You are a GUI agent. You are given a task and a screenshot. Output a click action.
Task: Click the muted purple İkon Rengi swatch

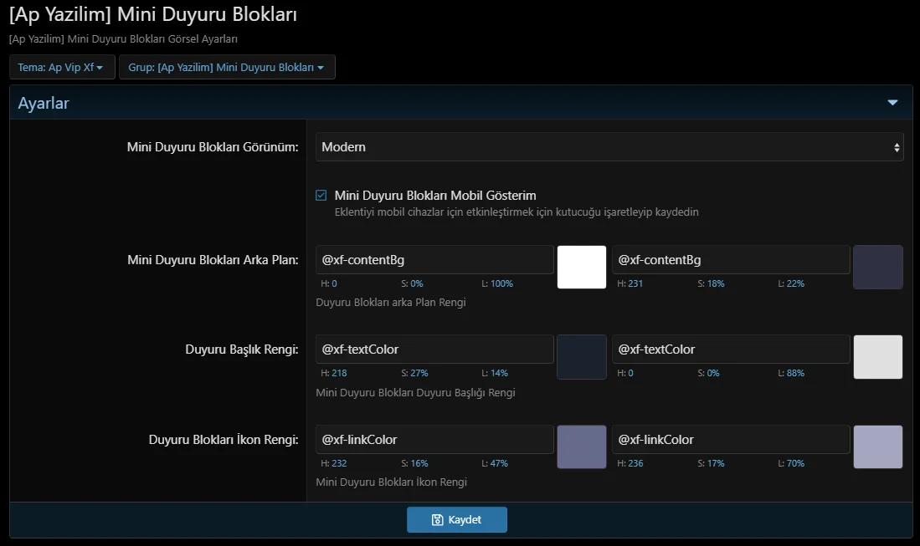[x=582, y=447]
